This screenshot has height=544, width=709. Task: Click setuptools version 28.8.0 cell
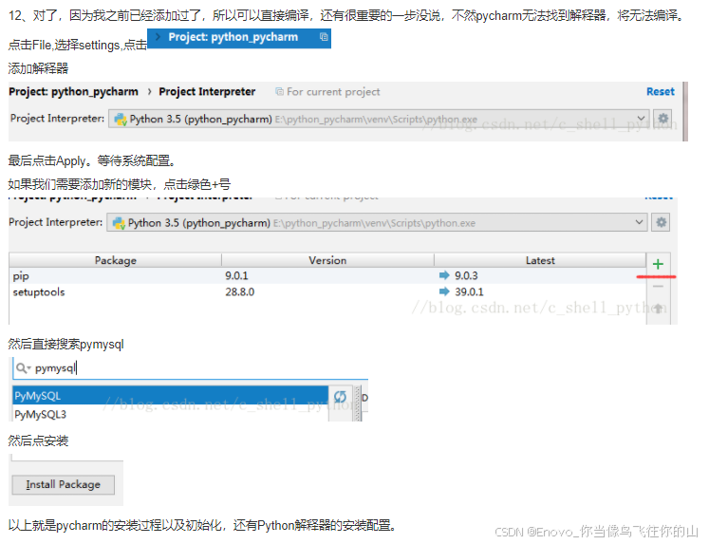[239, 291]
